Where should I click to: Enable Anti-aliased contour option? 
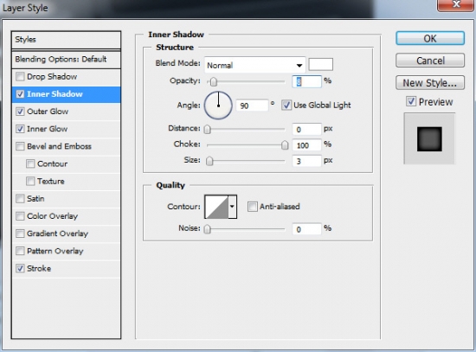[x=252, y=207]
